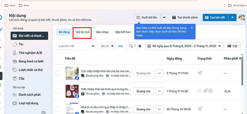Click boost rocket icon for 1 Tháng 11 reel
The image size is (247, 114).
click(205, 91)
